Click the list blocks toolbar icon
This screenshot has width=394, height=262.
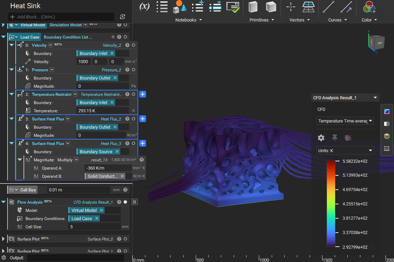coord(162,7)
